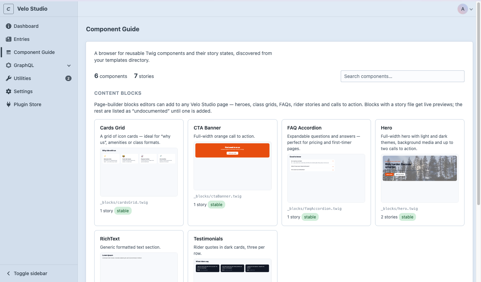
Task: Click the Velo Studio site name
Action: (32, 9)
